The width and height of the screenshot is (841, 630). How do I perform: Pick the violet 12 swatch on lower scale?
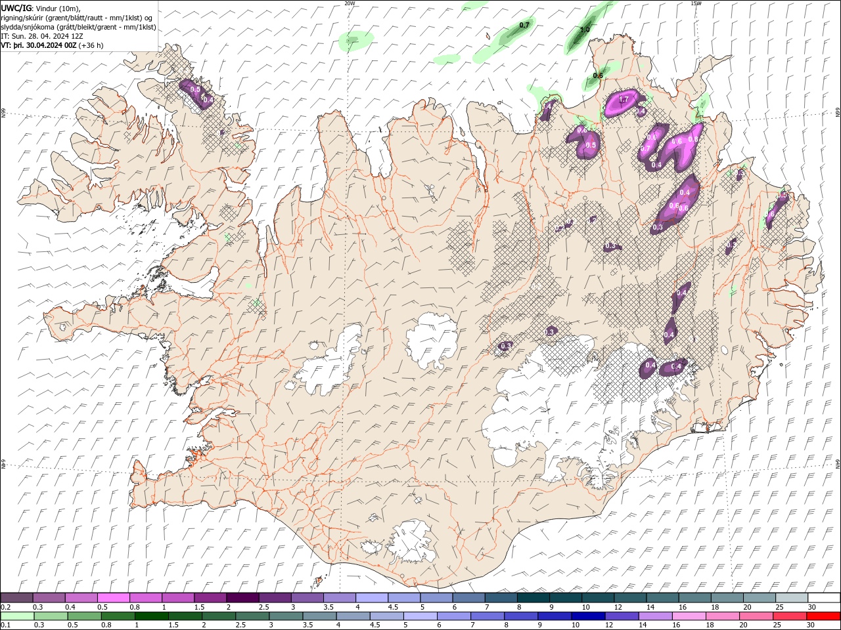[621, 616]
